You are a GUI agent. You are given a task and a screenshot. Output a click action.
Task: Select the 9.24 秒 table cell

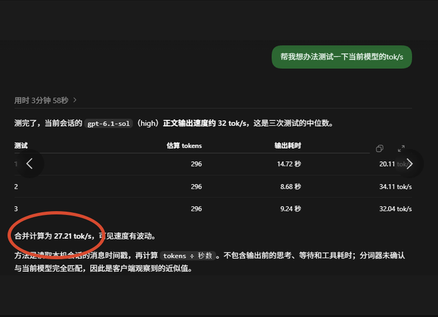pos(290,209)
